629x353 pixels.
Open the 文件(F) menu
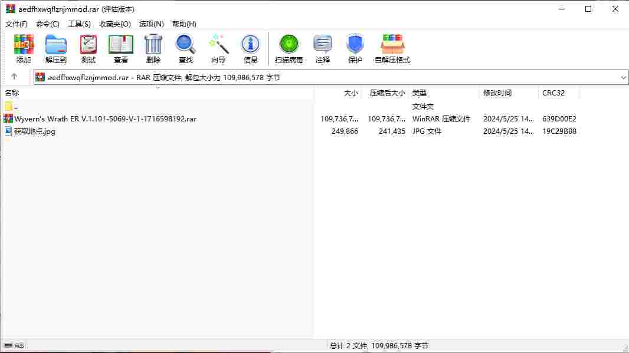17,24
